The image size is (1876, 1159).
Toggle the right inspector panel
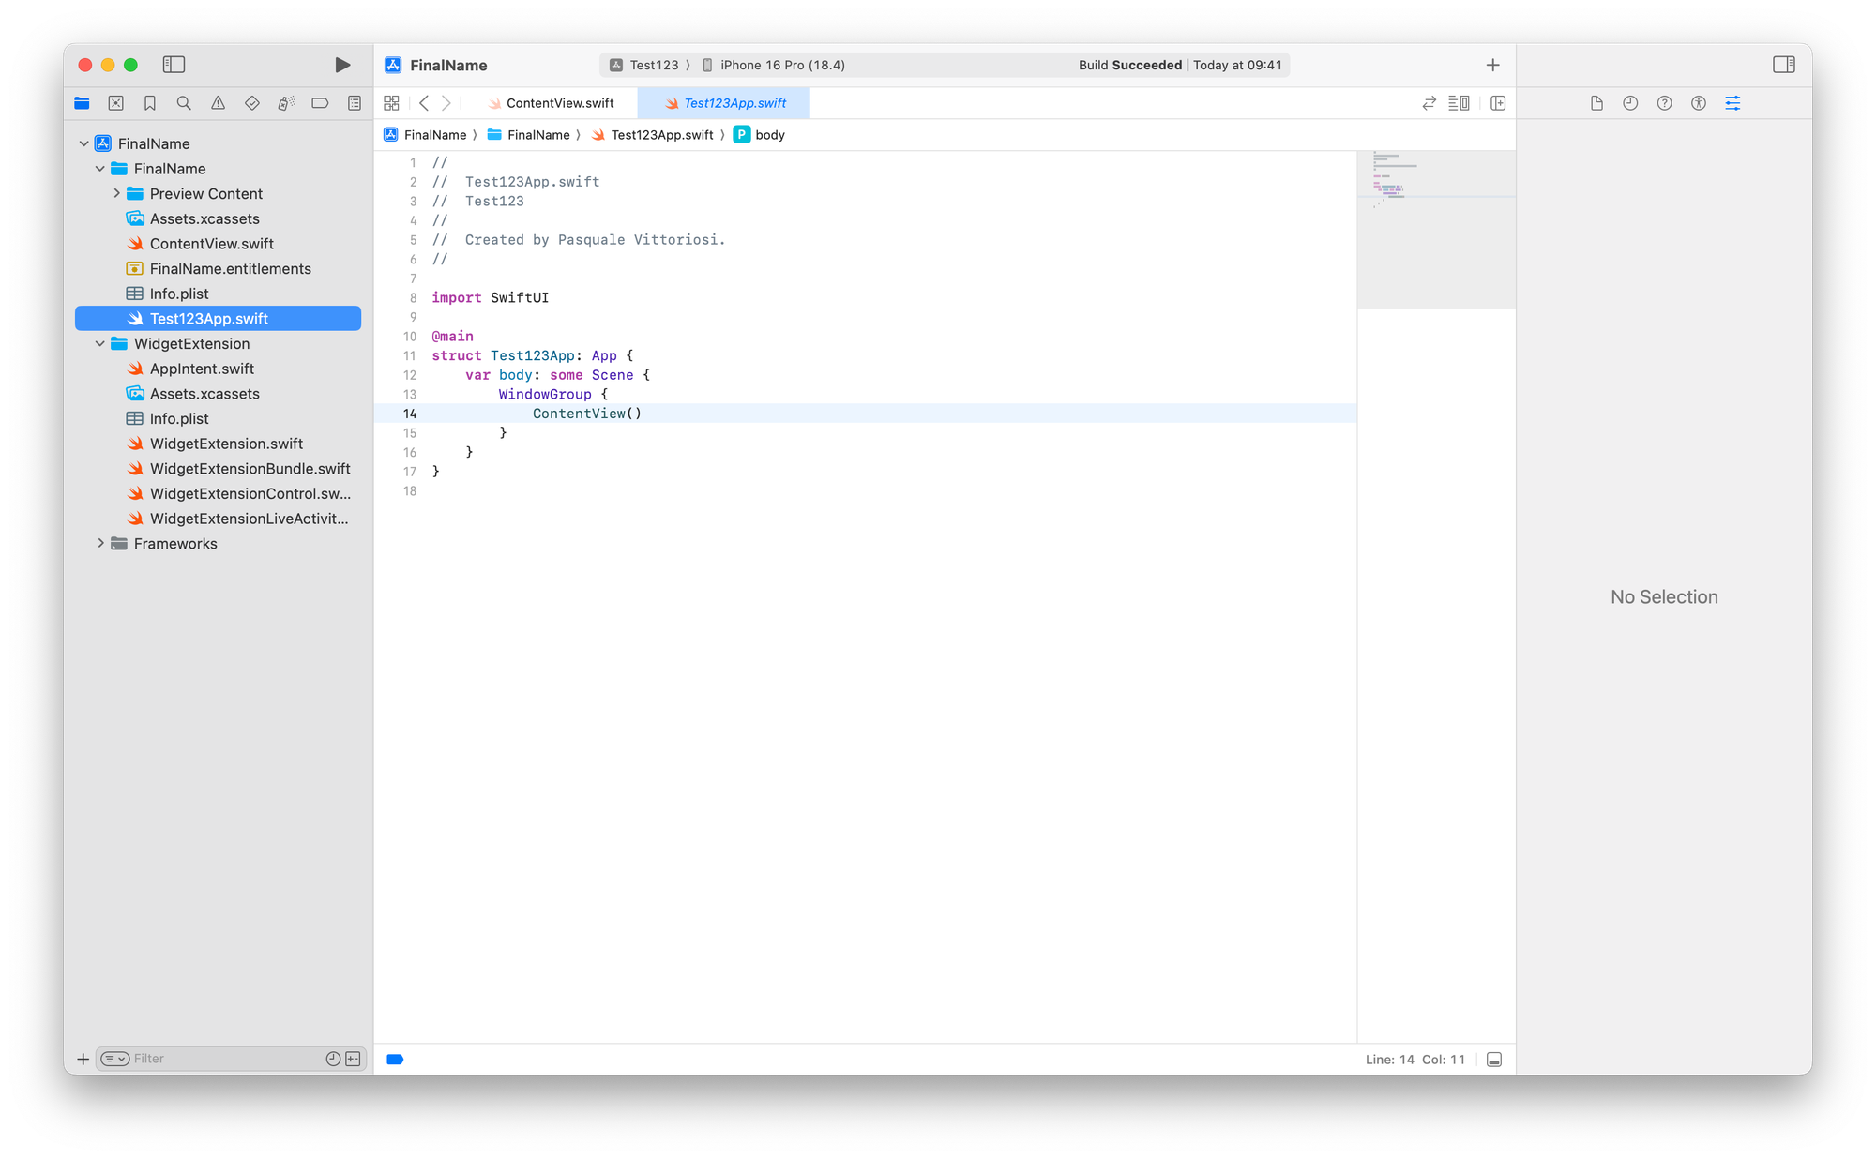click(1783, 65)
